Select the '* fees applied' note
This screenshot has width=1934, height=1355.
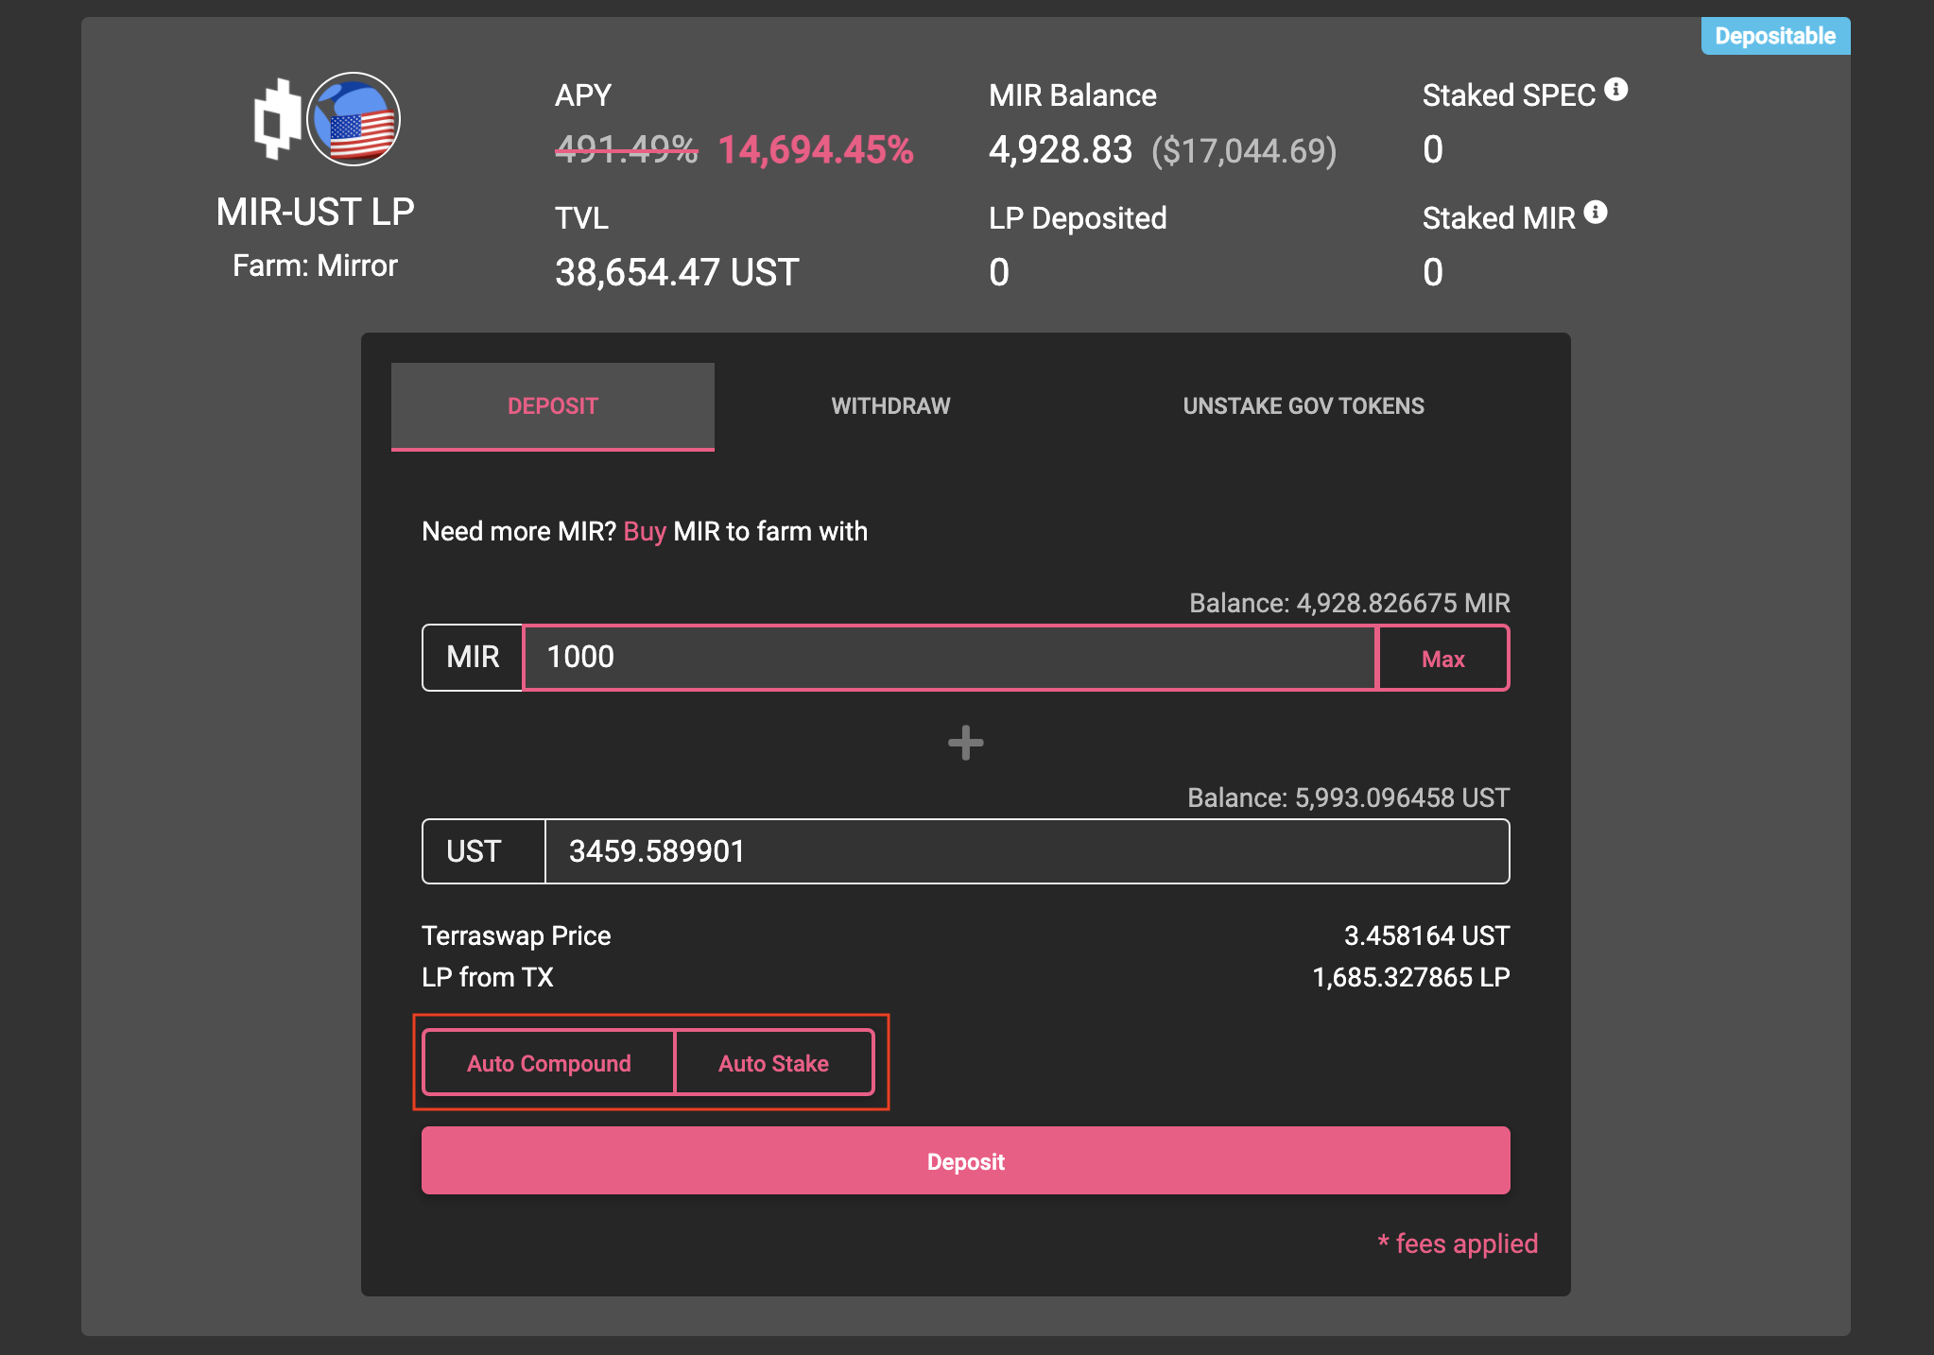(x=1458, y=1244)
